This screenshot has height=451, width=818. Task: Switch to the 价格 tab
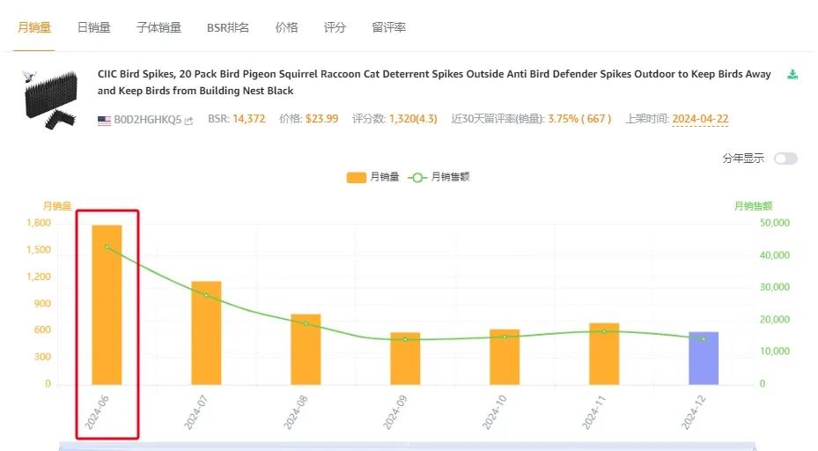[x=286, y=27]
